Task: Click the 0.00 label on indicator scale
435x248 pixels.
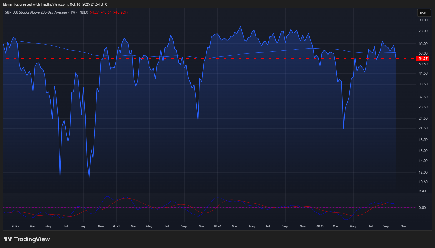Action: (422, 208)
